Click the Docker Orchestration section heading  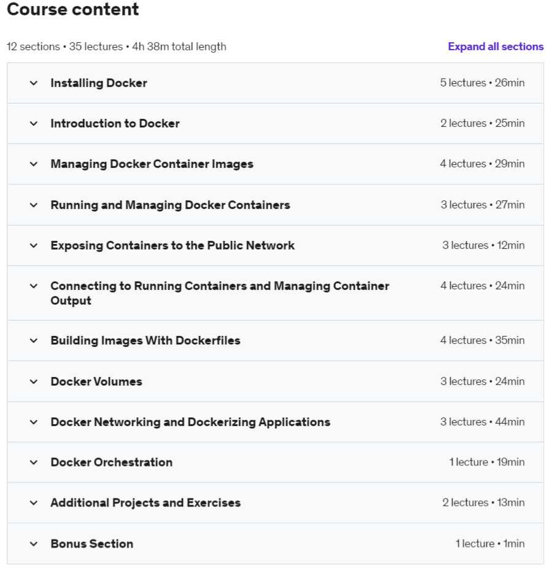(x=111, y=462)
